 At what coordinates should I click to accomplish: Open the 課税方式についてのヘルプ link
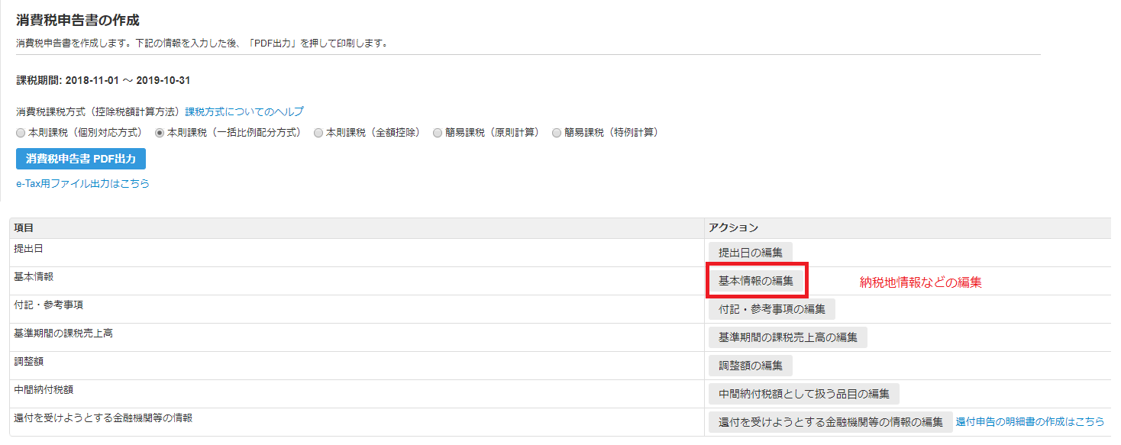(x=244, y=111)
